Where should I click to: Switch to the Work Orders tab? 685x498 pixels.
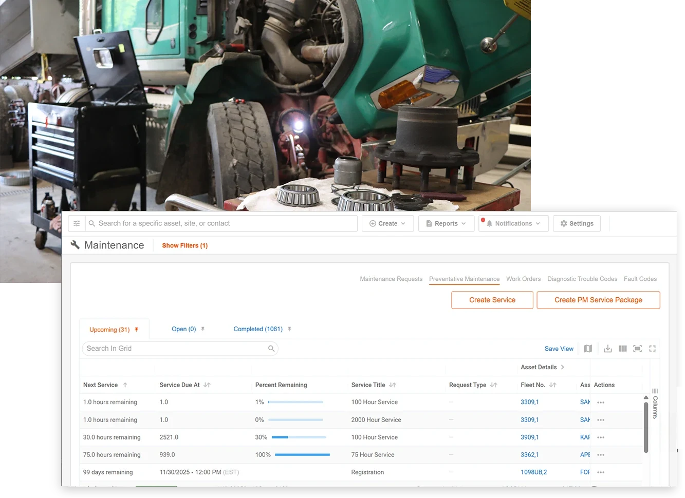click(x=523, y=279)
